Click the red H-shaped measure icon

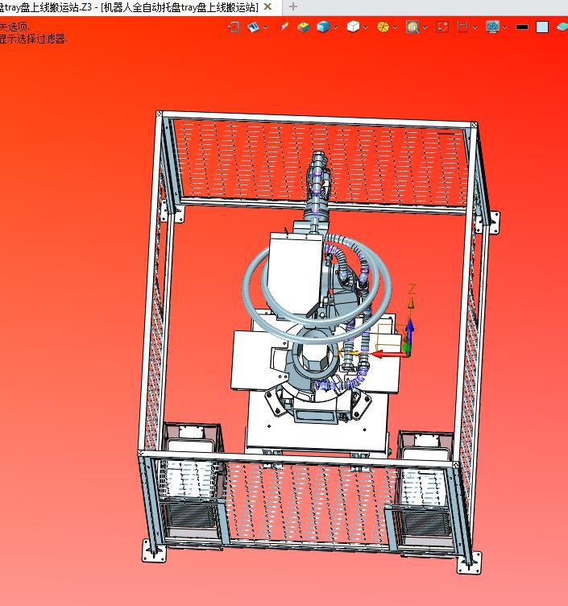pyautogui.click(x=462, y=27)
